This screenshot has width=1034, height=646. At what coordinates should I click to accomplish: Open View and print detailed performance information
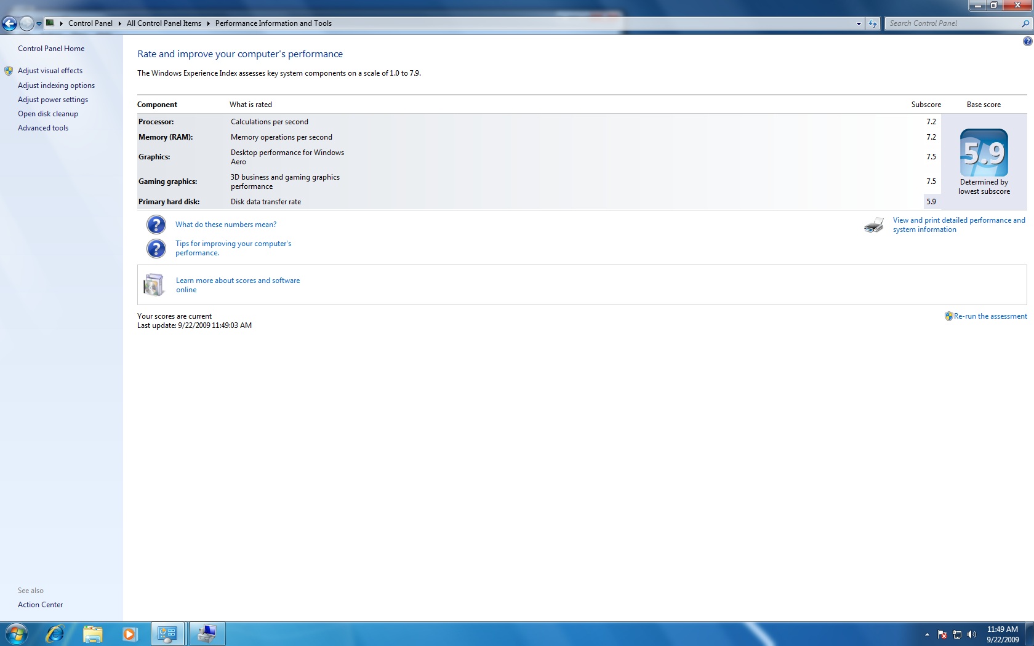[959, 225]
